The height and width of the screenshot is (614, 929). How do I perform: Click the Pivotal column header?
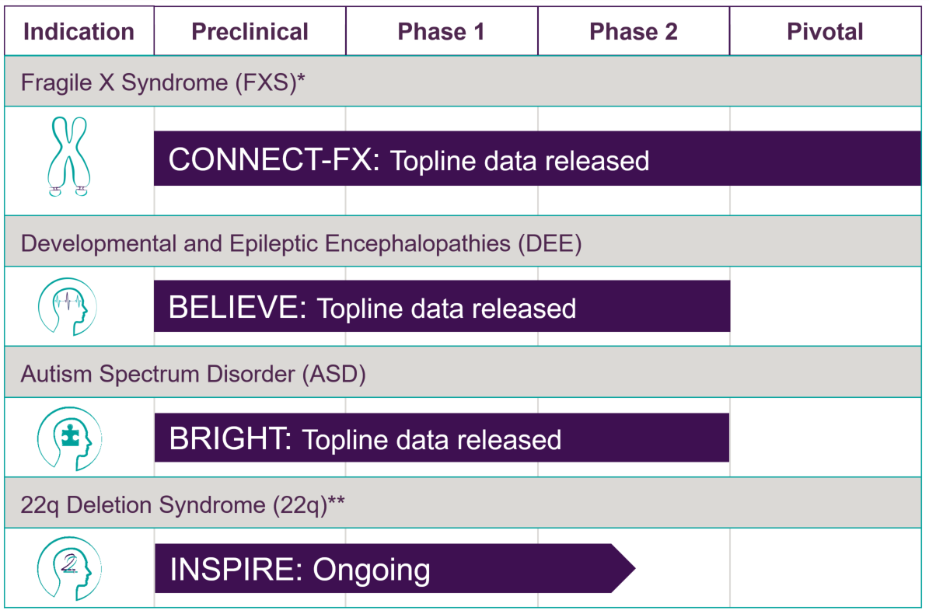[826, 31]
